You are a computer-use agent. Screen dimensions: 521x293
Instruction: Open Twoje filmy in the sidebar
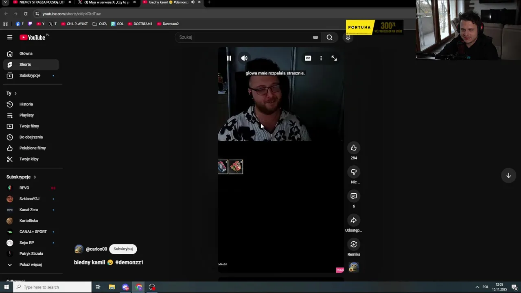pos(31,126)
